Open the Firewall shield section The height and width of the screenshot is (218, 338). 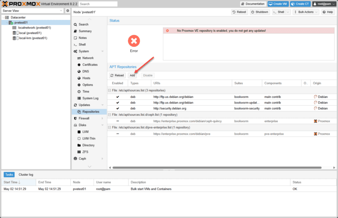75,118
